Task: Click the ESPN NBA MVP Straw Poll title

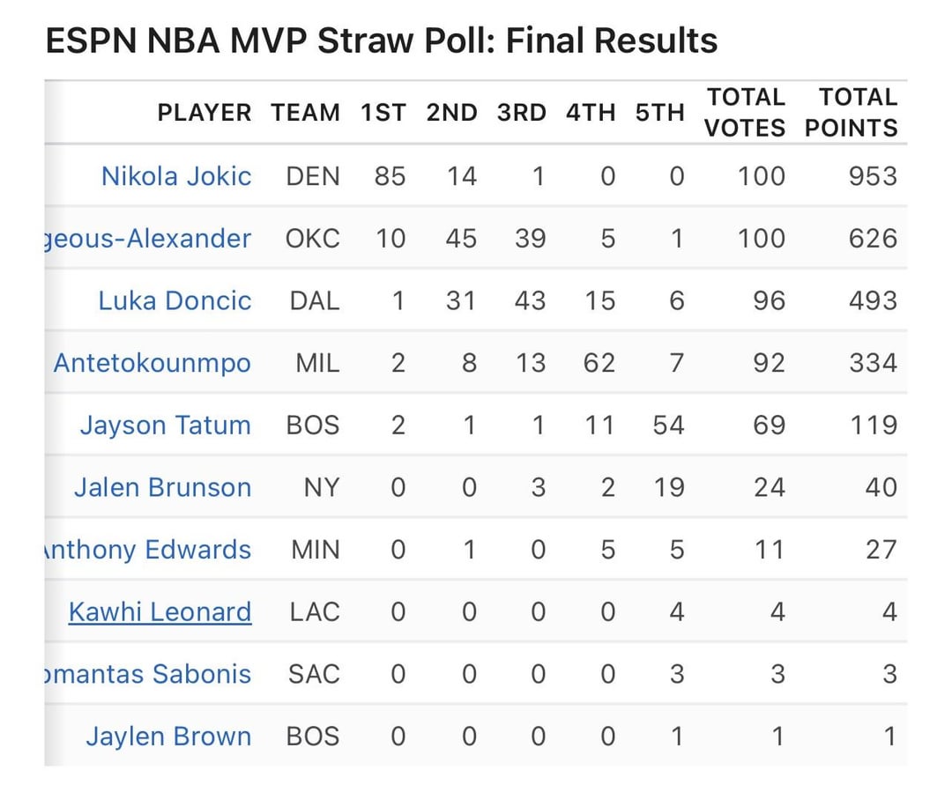Action: click(x=381, y=41)
